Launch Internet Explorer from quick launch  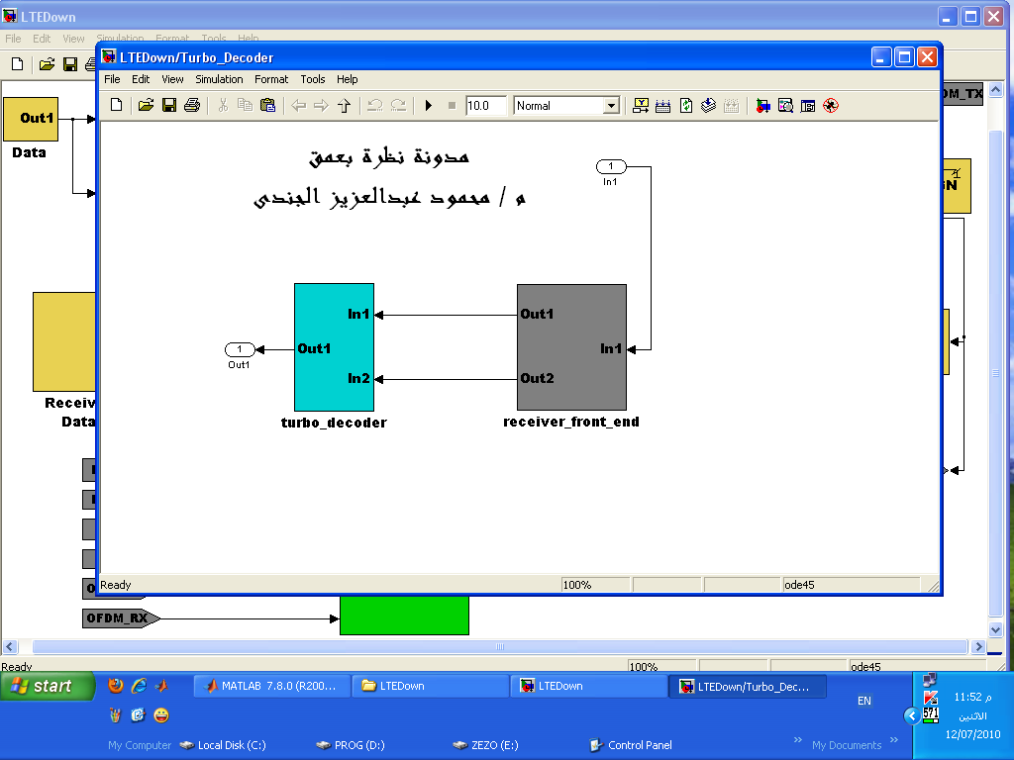pos(139,685)
